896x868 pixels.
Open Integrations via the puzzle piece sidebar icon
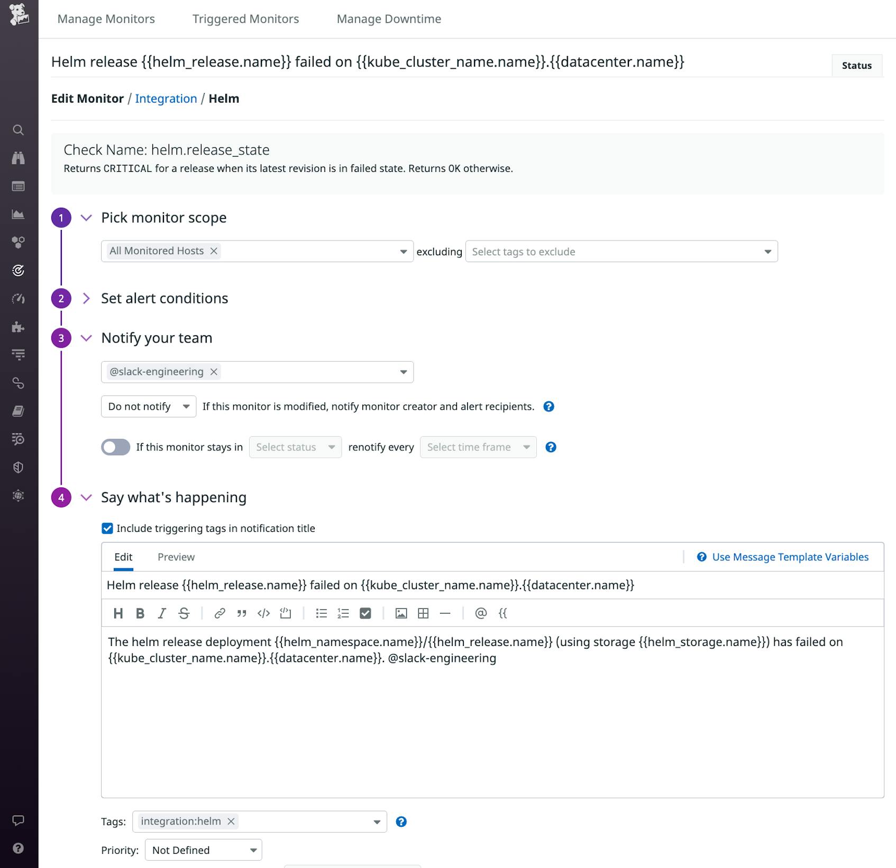click(19, 327)
